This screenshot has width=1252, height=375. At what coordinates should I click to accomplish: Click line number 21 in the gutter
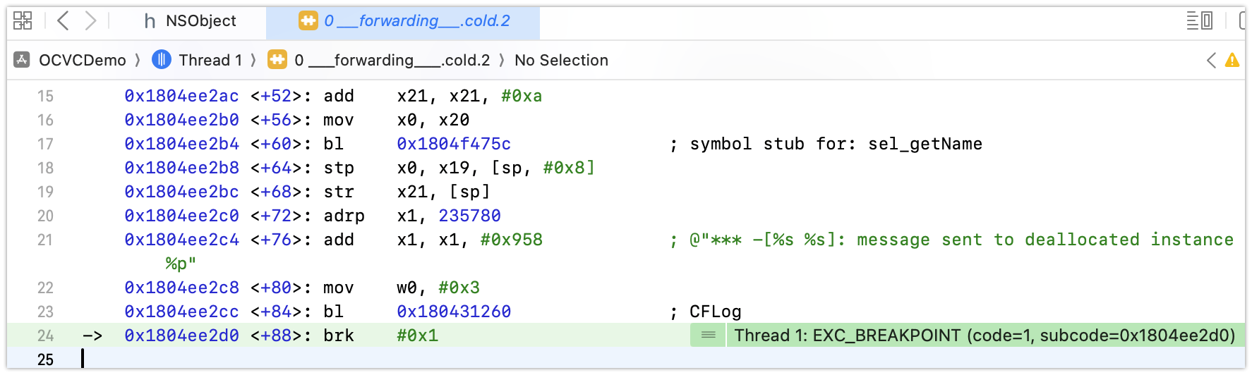pos(45,240)
